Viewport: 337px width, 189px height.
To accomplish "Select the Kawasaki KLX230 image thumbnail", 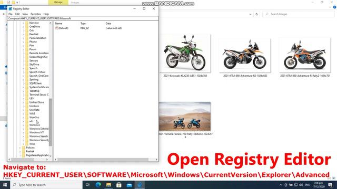I will click(x=185, y=54).
